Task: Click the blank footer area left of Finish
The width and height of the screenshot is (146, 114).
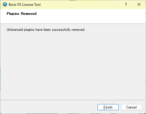Action: coord(49,107)
